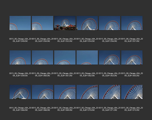This screenshot has height=120, width=152.
Task: Click the filename label ending 5L8Y1360.CR2
Action: pos(42,74)
